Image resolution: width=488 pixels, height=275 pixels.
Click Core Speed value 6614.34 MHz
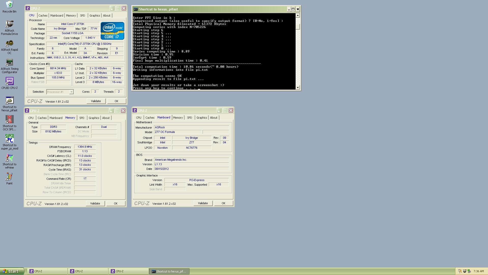(58, 68)
